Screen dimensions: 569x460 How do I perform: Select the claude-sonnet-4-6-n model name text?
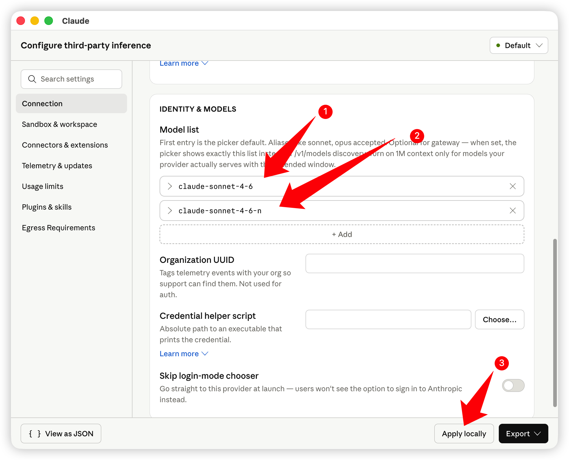click(220, 211)
